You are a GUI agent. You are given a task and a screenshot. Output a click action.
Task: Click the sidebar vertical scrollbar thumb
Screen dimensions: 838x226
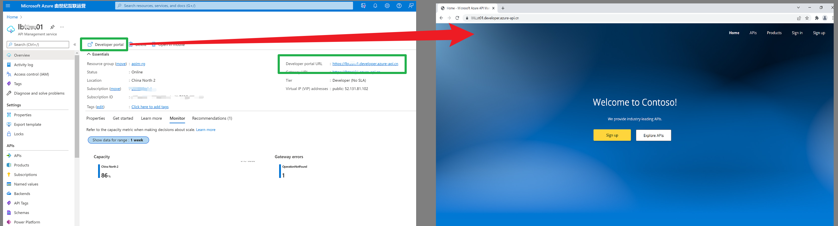[77, 106]
